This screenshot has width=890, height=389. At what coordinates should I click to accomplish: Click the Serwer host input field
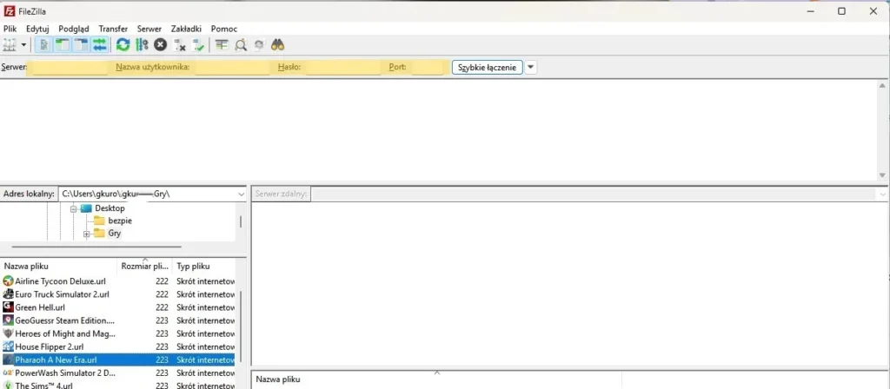(70, 68)
